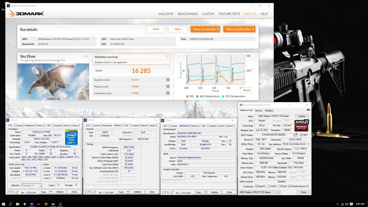Open the Alienware head taskbar icon
Viewport: 368px width, 207px height.
tap(24, 204)
